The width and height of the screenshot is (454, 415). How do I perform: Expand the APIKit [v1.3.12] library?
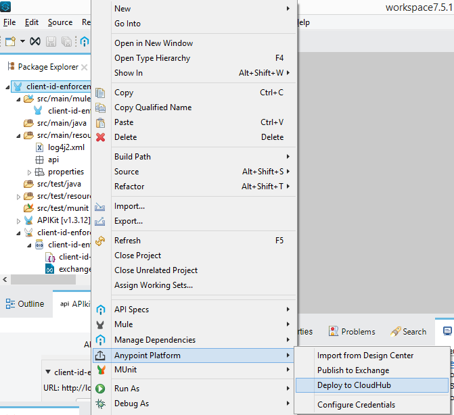coord(18,221)
